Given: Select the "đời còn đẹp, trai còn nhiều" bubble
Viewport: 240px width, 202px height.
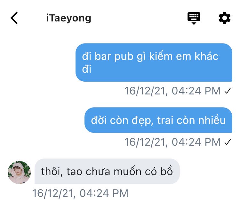Looking at the screenshot, I should 158,120.
